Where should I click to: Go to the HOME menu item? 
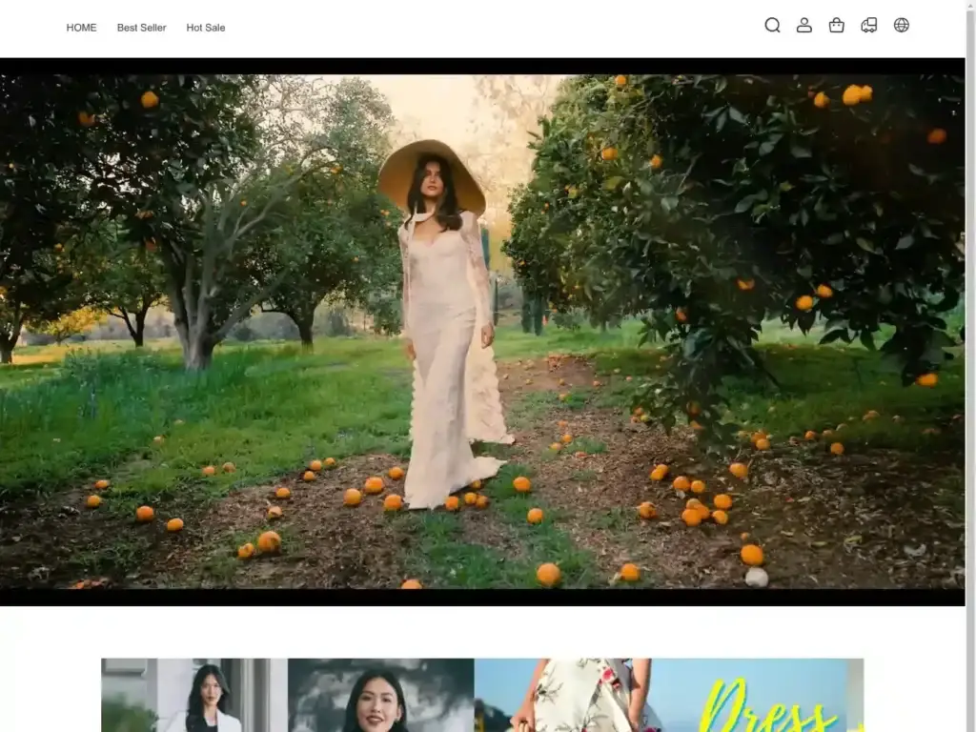81,28
